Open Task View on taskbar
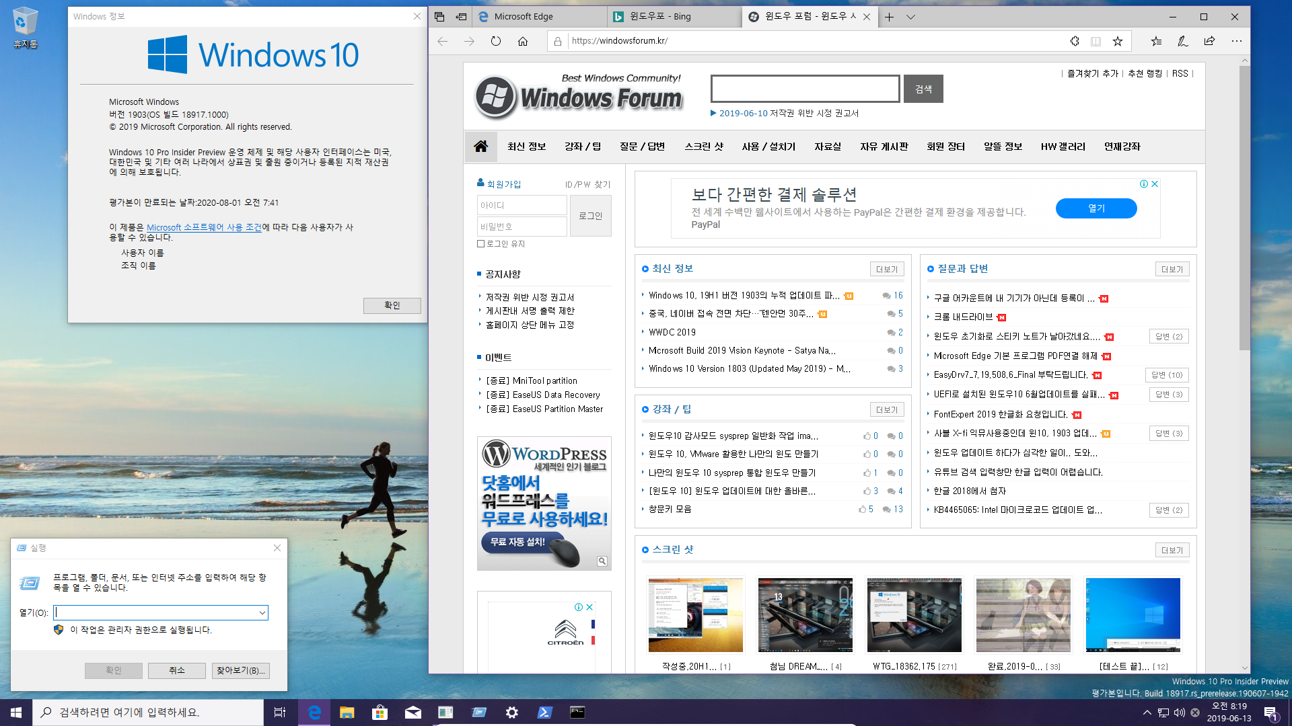Viewport: 1292px width, 726px height. click(x=280, y=713)
